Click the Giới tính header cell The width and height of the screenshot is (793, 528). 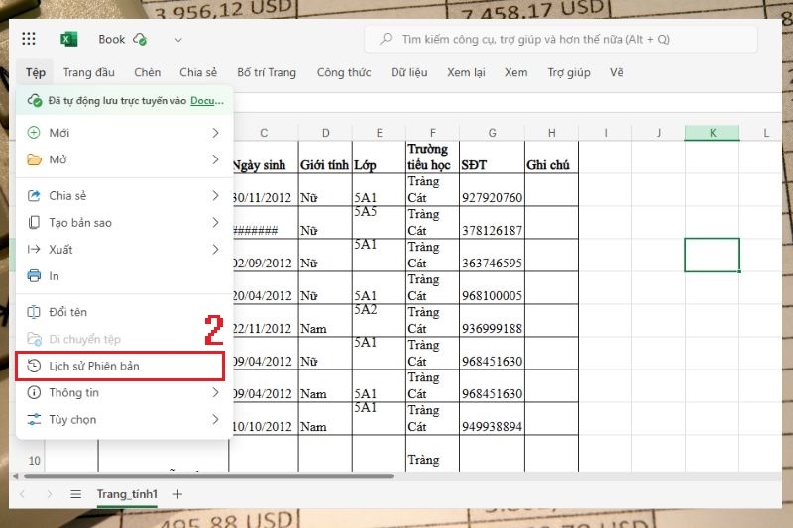pos(325,158)
